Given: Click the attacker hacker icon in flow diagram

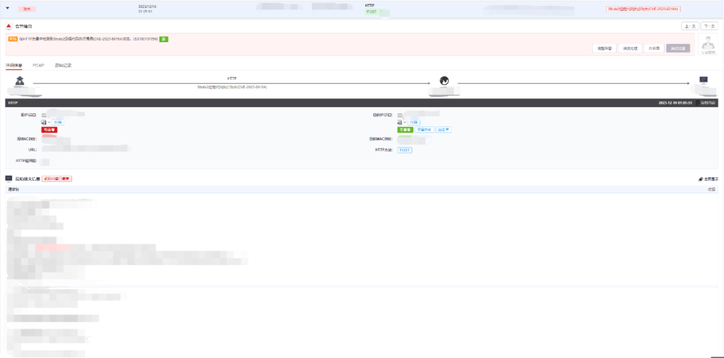Looking at the screenshot, I should coord(20,82).
